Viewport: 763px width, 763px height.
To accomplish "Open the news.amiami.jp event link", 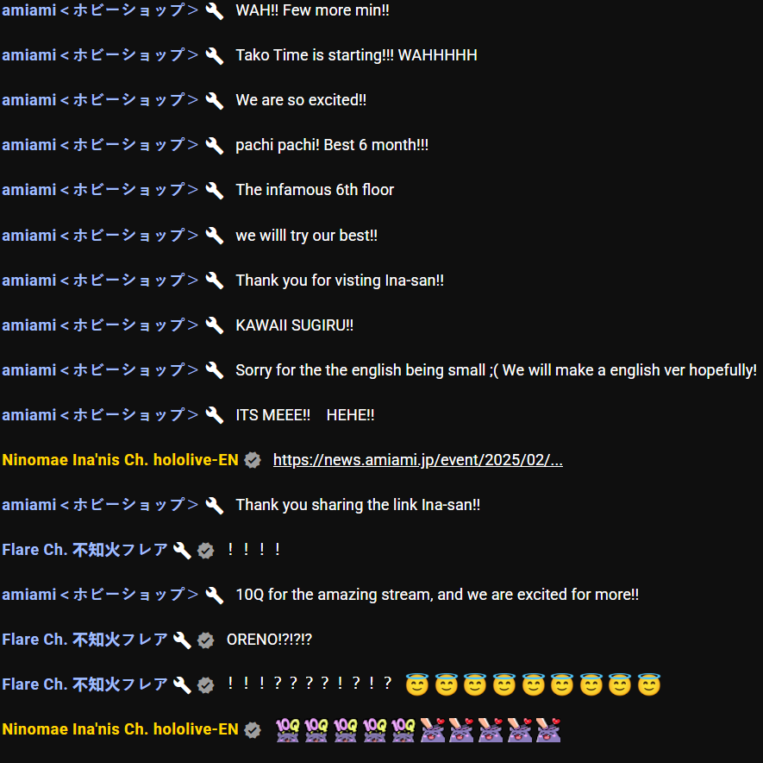I will pyautogui.click(x=417, y=460).
